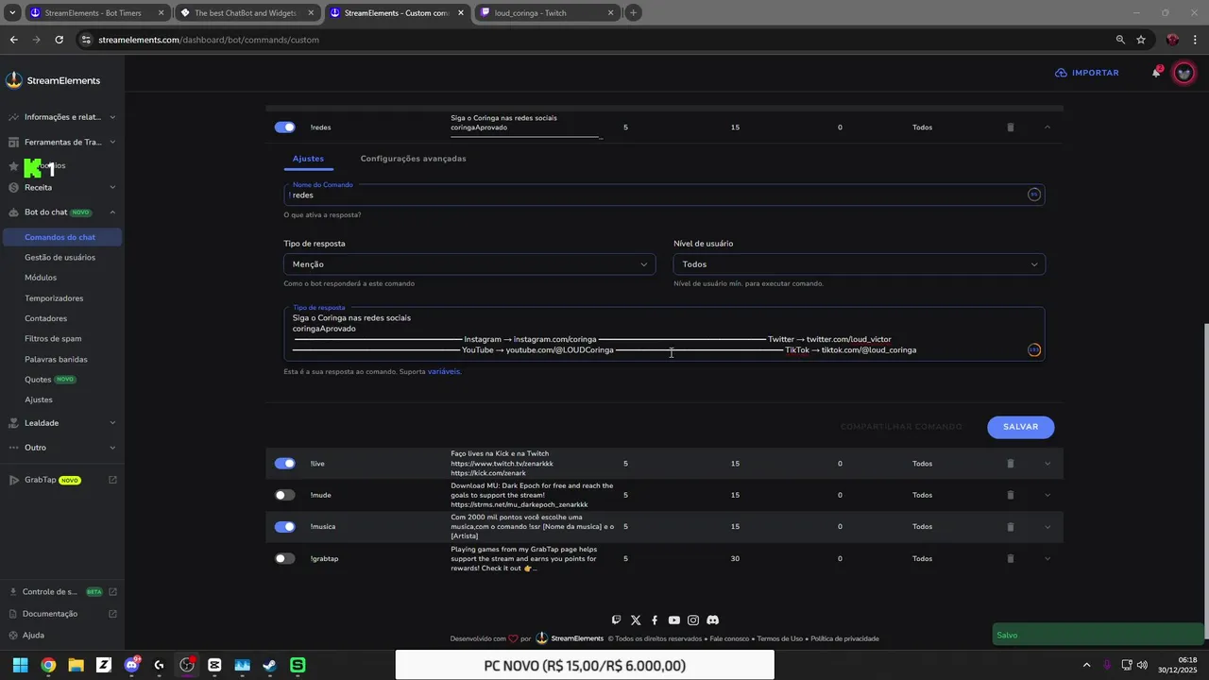This screenshot has height=680, width=1209.
Task: Reload the page in the browser
Action: [59, 40]
